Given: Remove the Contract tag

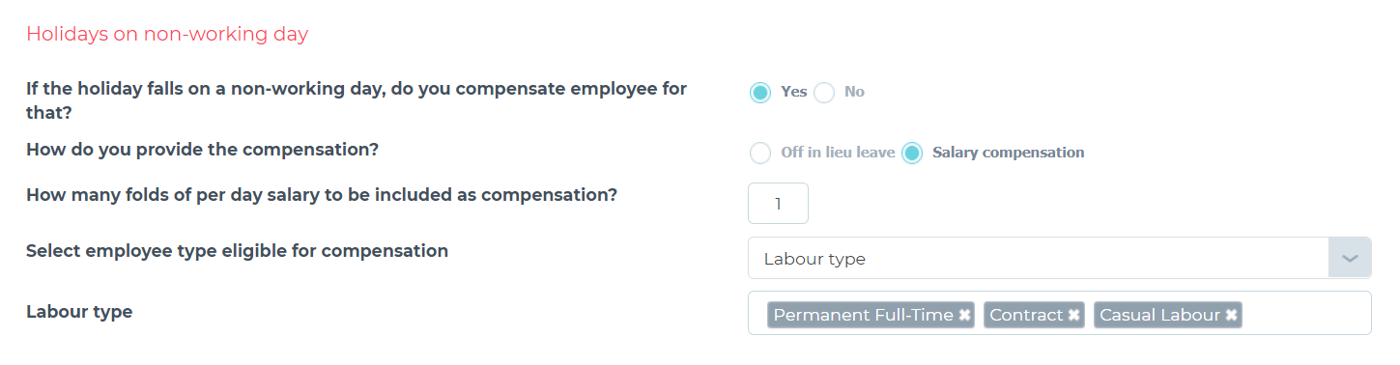Looking at the screenshot, I should click(x=1073, y=316).
